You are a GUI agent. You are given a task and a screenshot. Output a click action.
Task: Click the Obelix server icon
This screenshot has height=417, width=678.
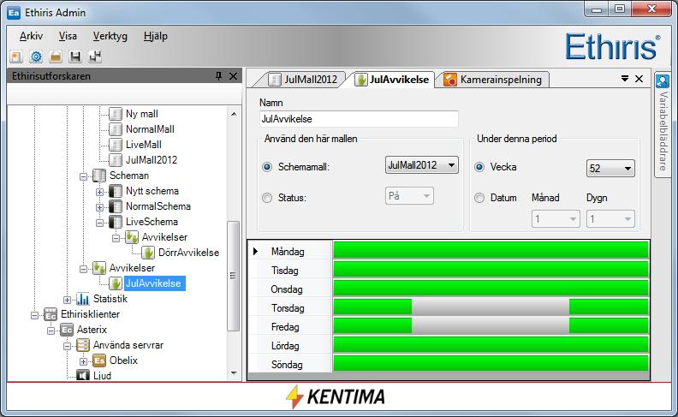(x=99, y=360)
